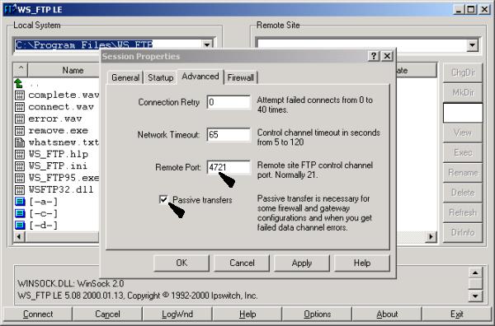
Task: Switch to the Firewall tab
Action: click(241, 77)
